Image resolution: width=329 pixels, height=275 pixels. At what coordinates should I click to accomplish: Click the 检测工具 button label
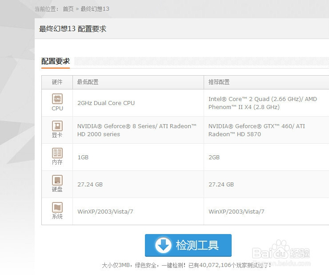[197, 245]
